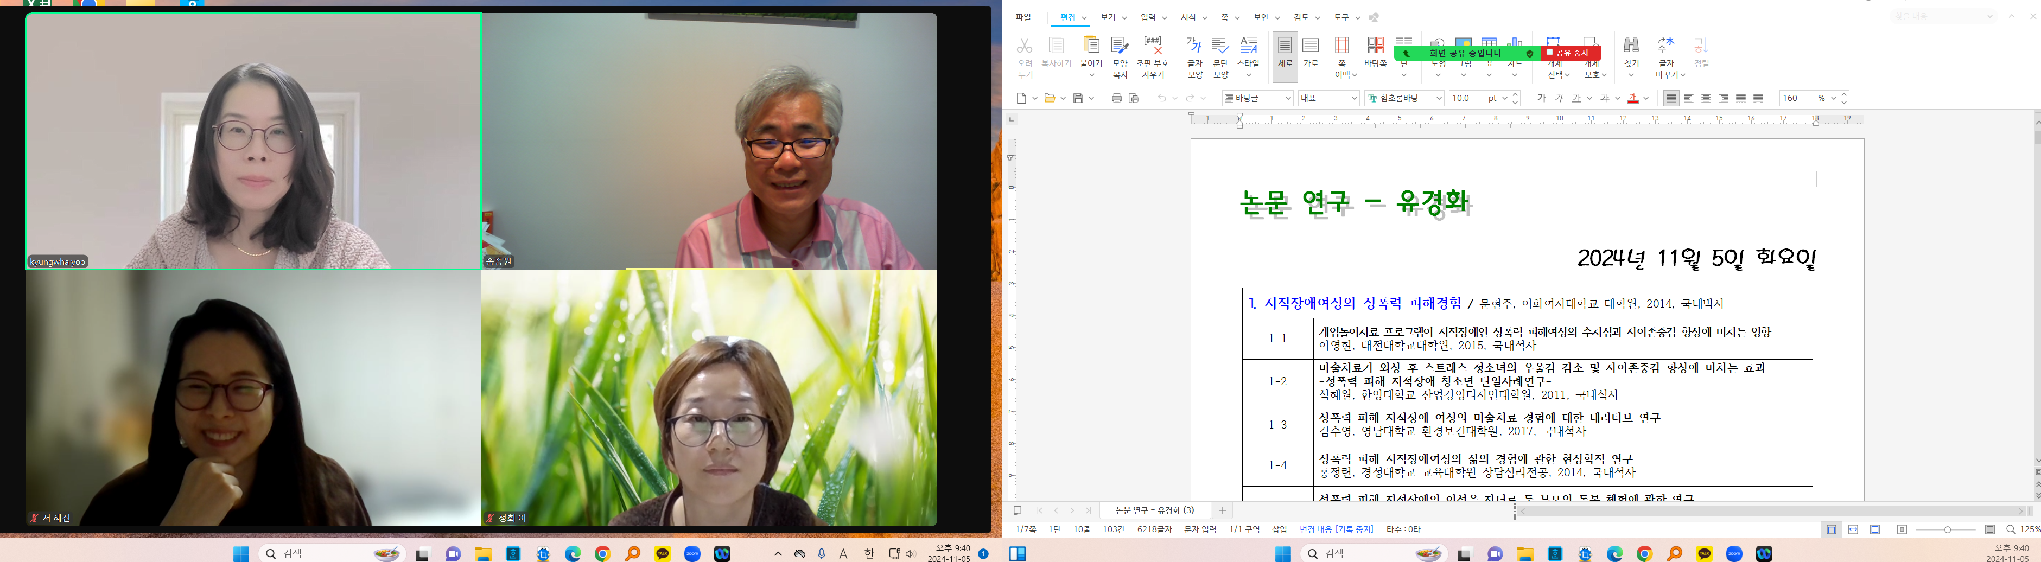
Task: Toggle left alignment button
Action: point(1688,98)
